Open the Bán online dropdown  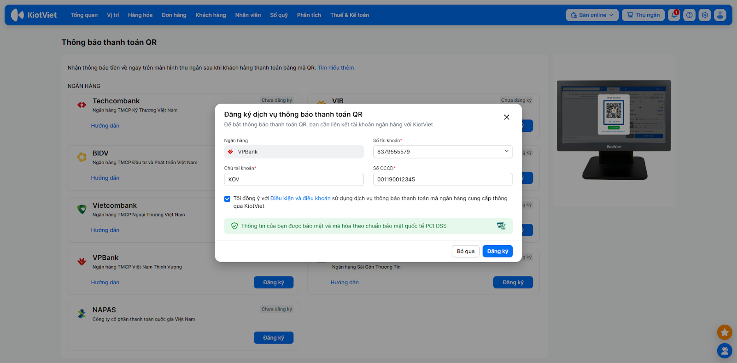[592, 15]
